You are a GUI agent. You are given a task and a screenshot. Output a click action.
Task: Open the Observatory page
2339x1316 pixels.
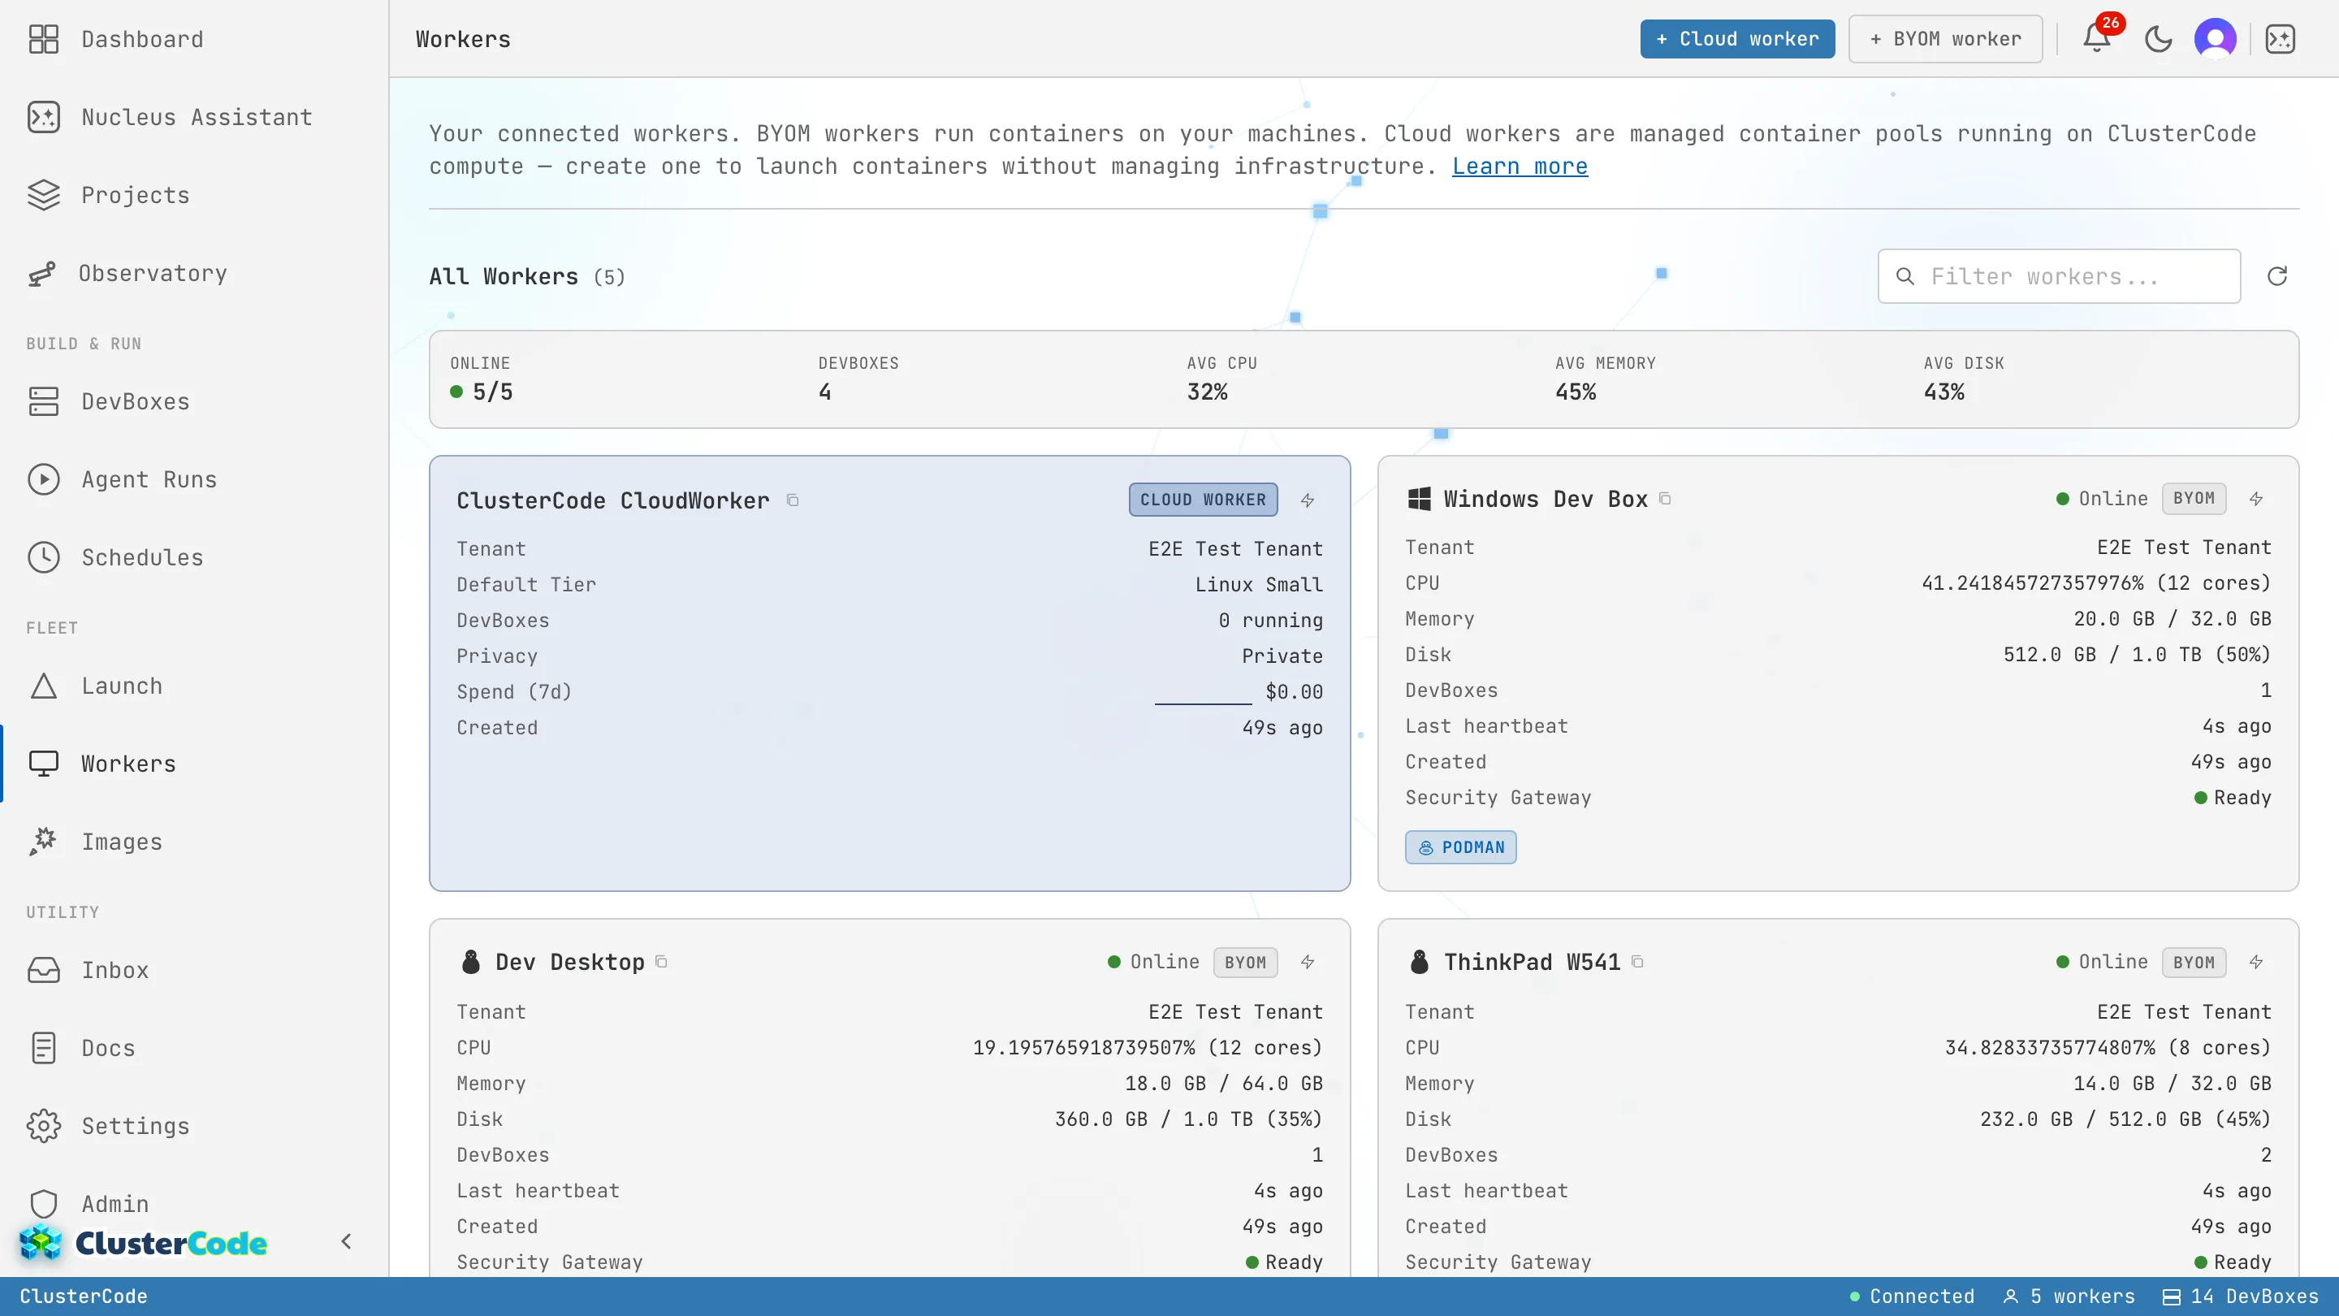coord(194,274)
